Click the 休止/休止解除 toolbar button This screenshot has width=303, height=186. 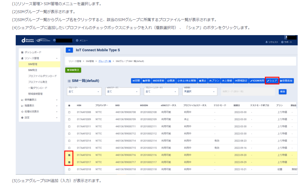[x=186, y=81]
